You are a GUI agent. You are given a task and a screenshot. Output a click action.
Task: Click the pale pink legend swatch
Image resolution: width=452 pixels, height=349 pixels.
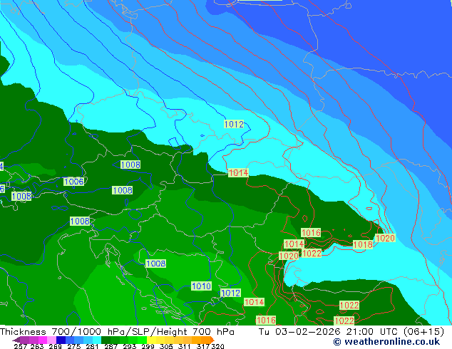click(51, 340)
